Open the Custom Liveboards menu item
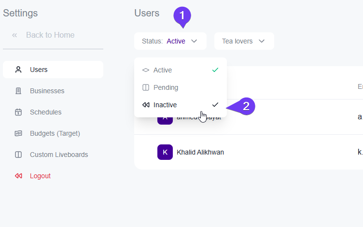The width and height of the screenshot is (363, 227). pos(59,155)
